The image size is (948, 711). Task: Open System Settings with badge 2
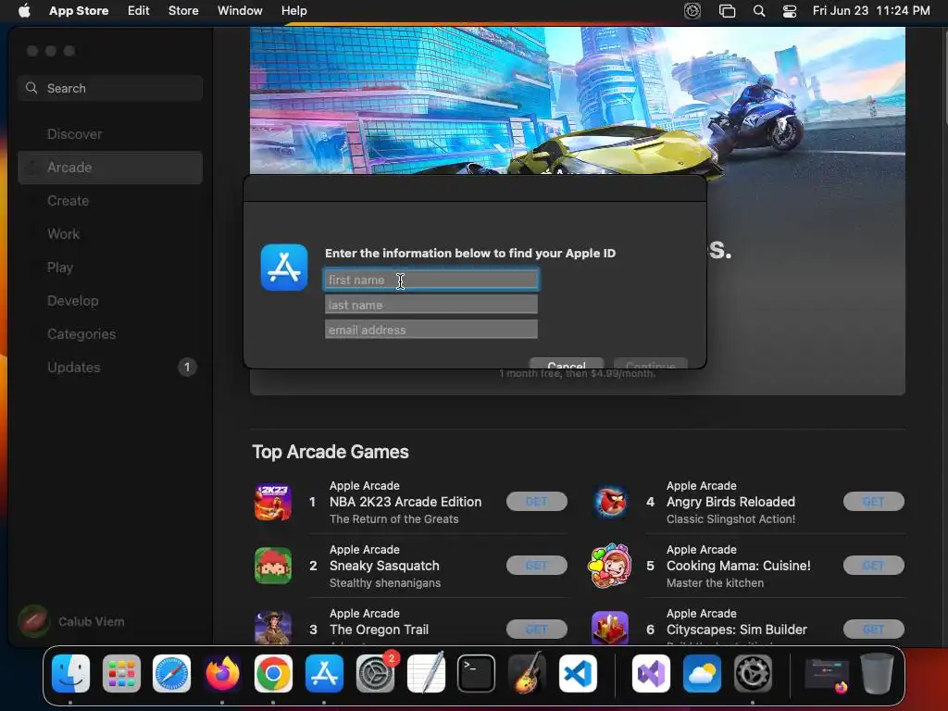click(x=375, y=673)
